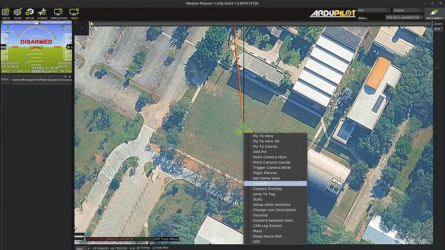The height and width of the screenshot is (250, 445).
Task: Expand the Set Home Here submenu
Action: 275,178
